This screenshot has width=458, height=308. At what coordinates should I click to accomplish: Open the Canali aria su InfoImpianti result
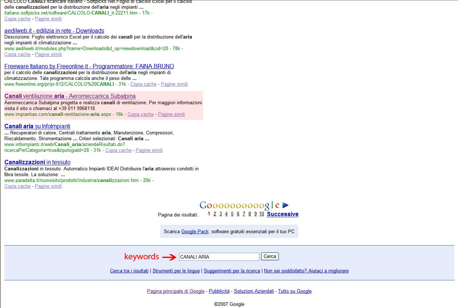(x=37, y=126)
